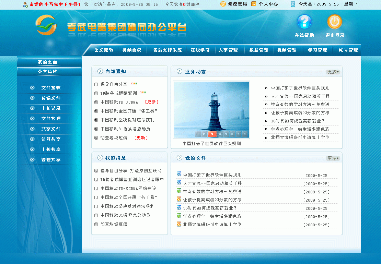Select slide 8 on the lighthouse slideshow
Viewport: 381px width, 264px height.
click(x=244, y=134)
